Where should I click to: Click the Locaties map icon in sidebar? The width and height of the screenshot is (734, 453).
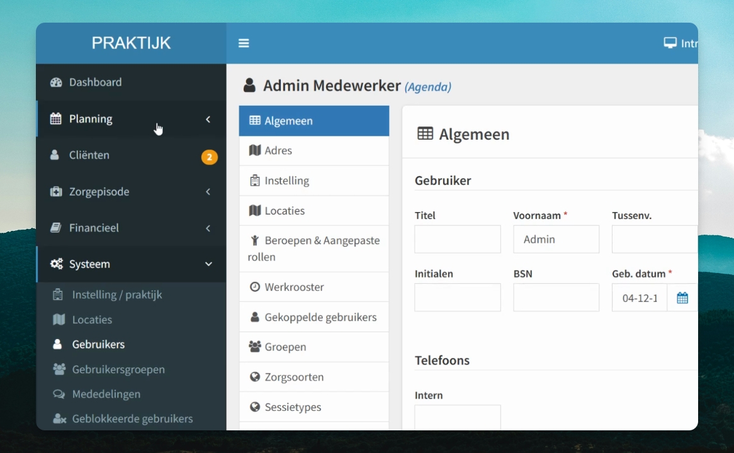click(59, 320)
